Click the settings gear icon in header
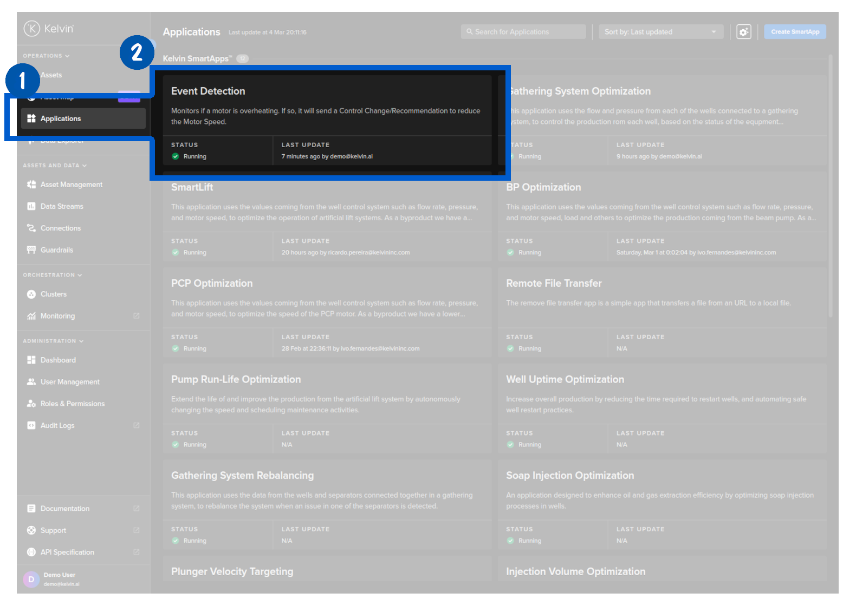 pos(744,32)
